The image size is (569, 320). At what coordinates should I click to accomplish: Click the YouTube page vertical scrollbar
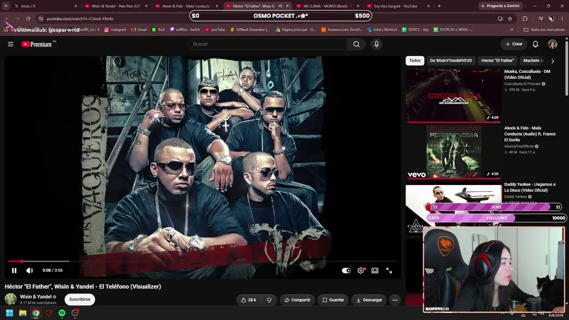(x=566, y=68)
